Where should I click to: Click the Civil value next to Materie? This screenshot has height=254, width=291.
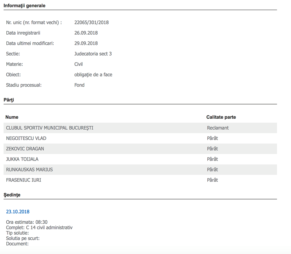(x=79, y=64)
